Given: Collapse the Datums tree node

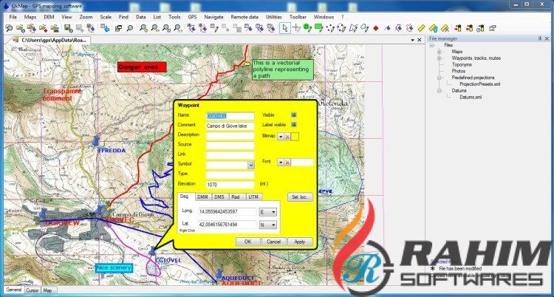Looking at the screenshot, I should pyautogui.click(x=440, y=91).
